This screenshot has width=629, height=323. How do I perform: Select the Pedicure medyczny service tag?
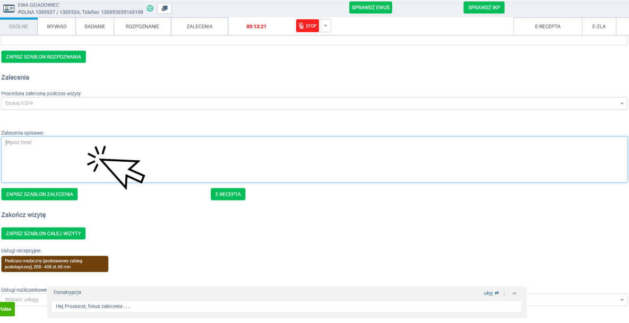[55, 264]
